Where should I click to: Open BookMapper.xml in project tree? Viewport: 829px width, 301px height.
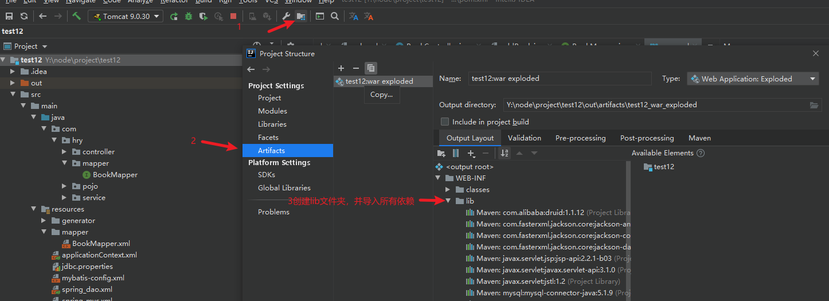click(x=96, y=244)
